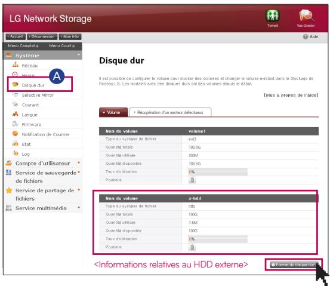
Task: Click the Réseau network icon
Action: click(16, 64)
